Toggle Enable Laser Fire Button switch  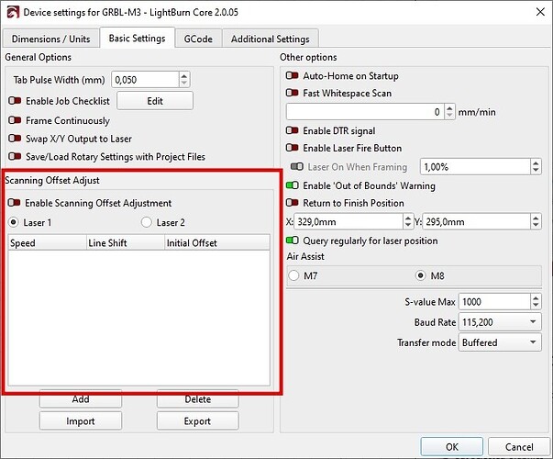293,148
